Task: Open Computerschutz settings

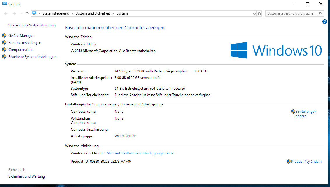Action: 21,50
